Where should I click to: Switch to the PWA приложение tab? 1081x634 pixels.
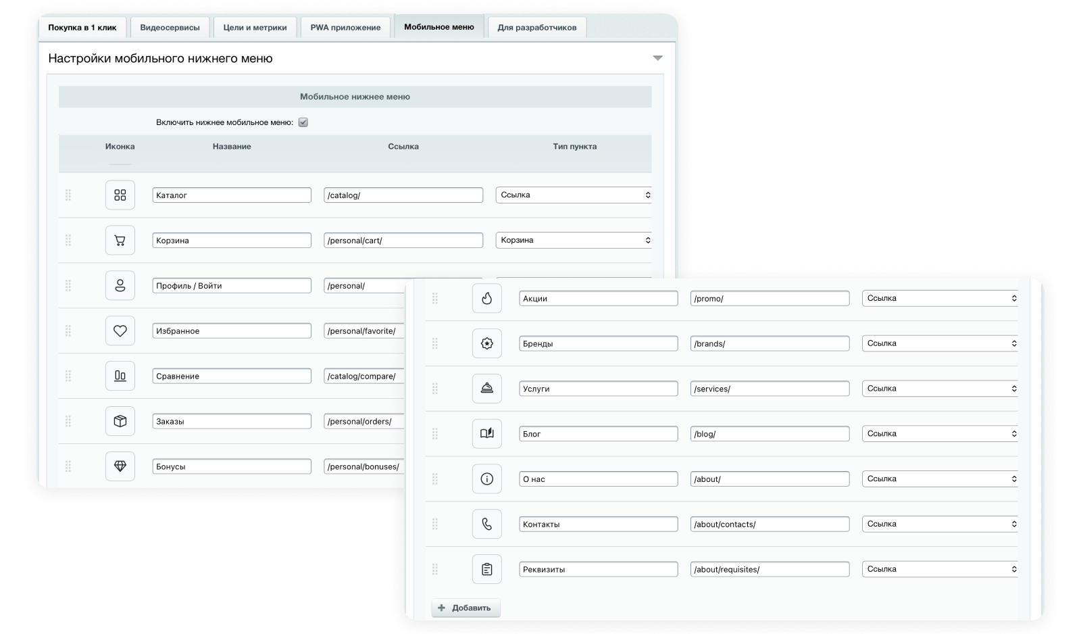click(345, 28)
